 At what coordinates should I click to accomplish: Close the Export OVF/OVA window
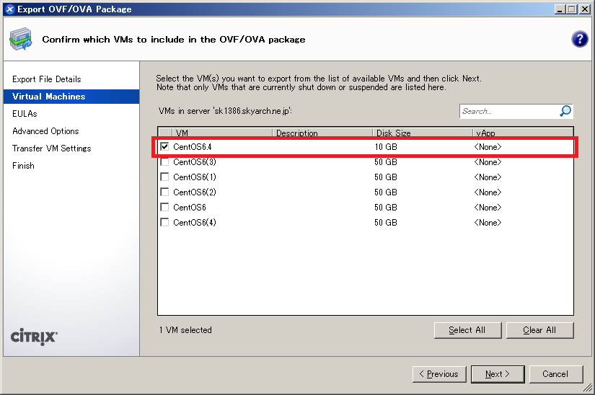tap(585, 9)
